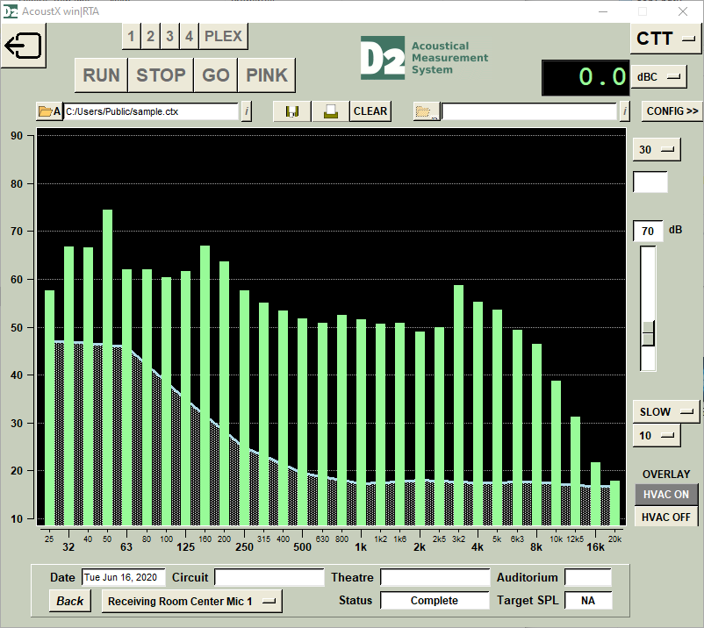Screen dimensions: 704x628
Task: Select channel 3 button
Action: (170, 36)
